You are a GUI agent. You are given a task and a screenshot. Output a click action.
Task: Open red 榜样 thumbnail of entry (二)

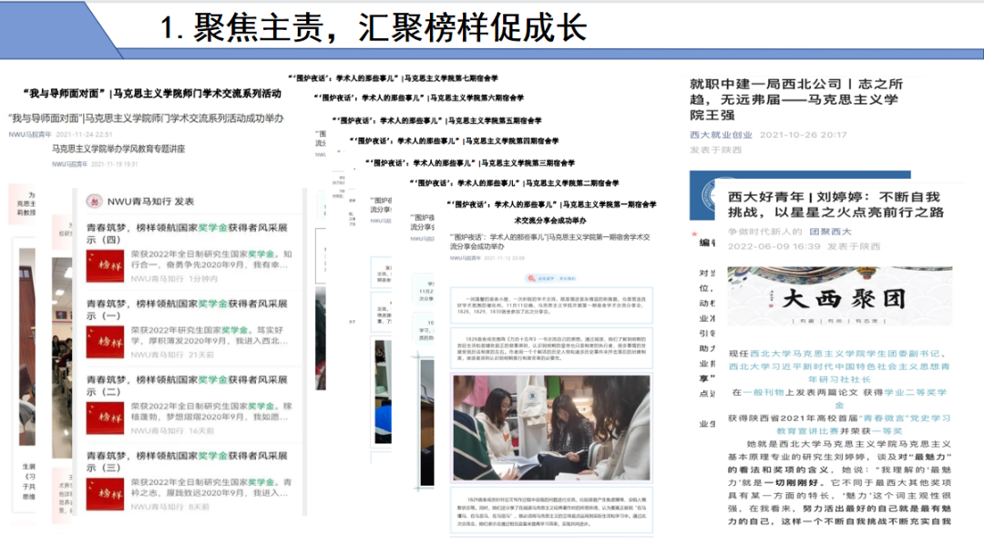pos(105,418)
